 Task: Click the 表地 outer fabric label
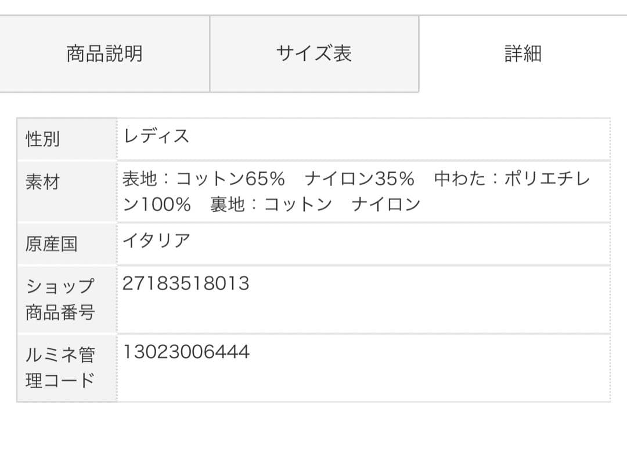click(x=139, y=179)
